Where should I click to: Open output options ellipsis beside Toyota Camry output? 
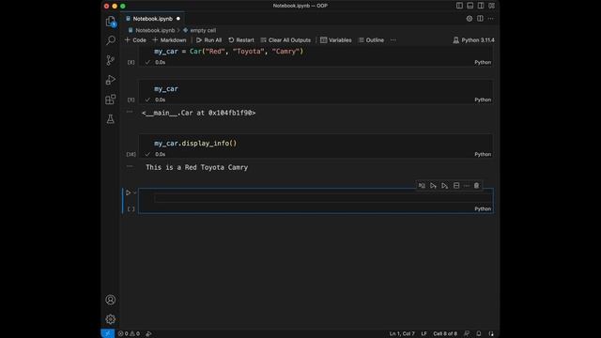click(130, 166)
